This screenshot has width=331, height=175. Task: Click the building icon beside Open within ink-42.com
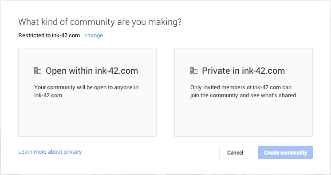38,71
